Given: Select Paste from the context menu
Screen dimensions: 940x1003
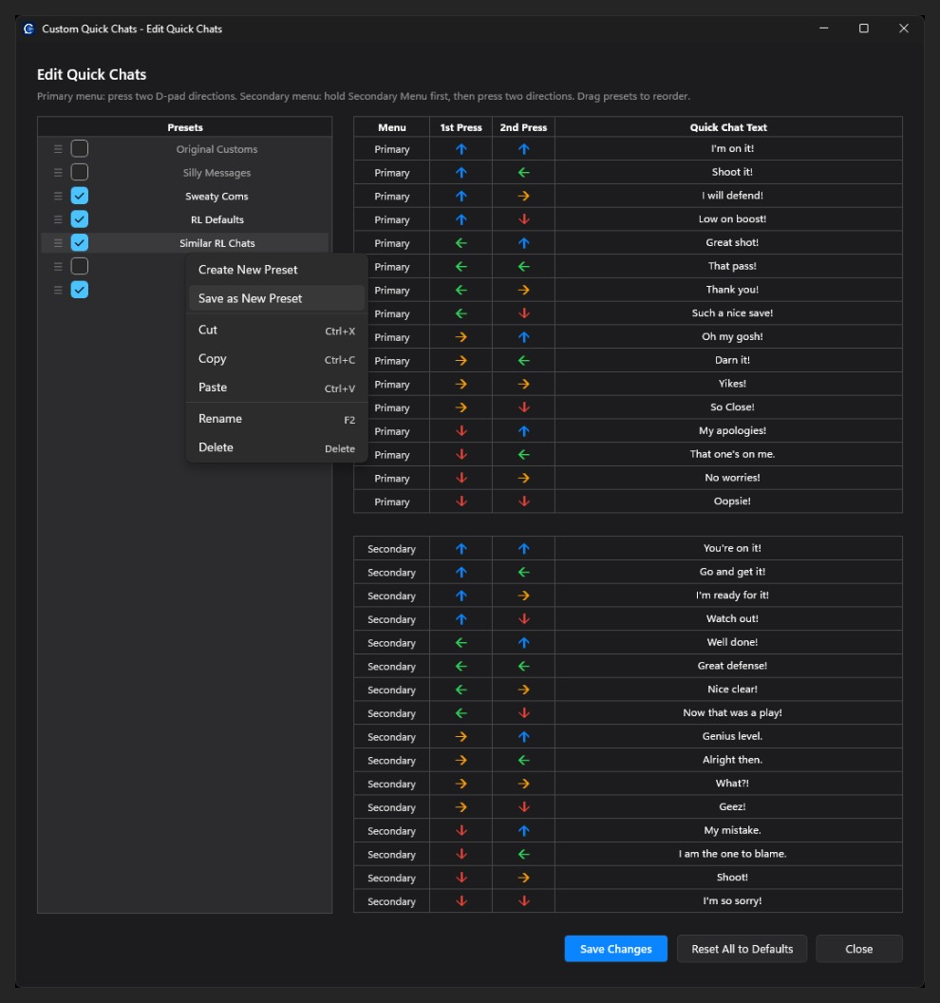Looking at the screenshot, I should point(276,388).
